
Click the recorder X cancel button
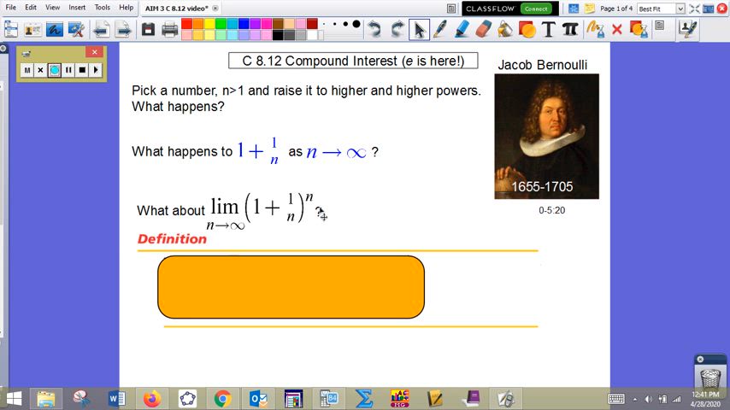pyautogui.click(x=40, y=70)
